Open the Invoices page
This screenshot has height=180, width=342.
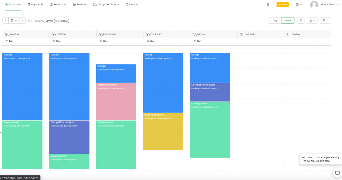pyautogui.click(x=132, y=5)
